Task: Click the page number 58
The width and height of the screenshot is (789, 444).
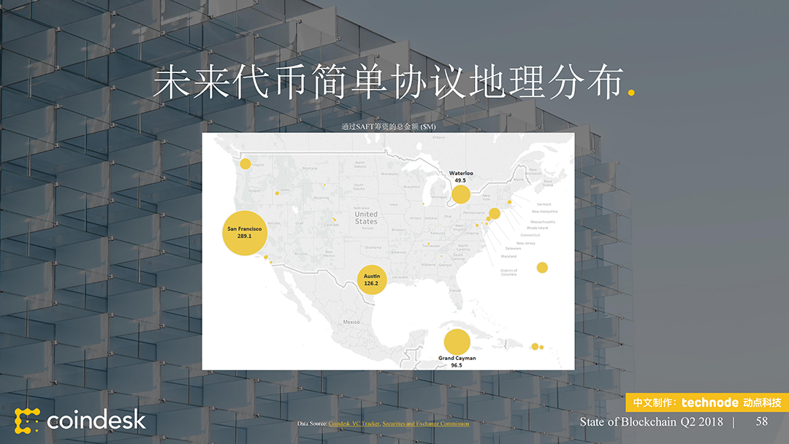Action: point(761,421)
